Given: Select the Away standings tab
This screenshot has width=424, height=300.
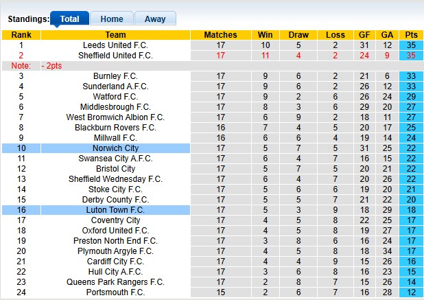Looking at the screenshot, I should (x=154, y=19).
